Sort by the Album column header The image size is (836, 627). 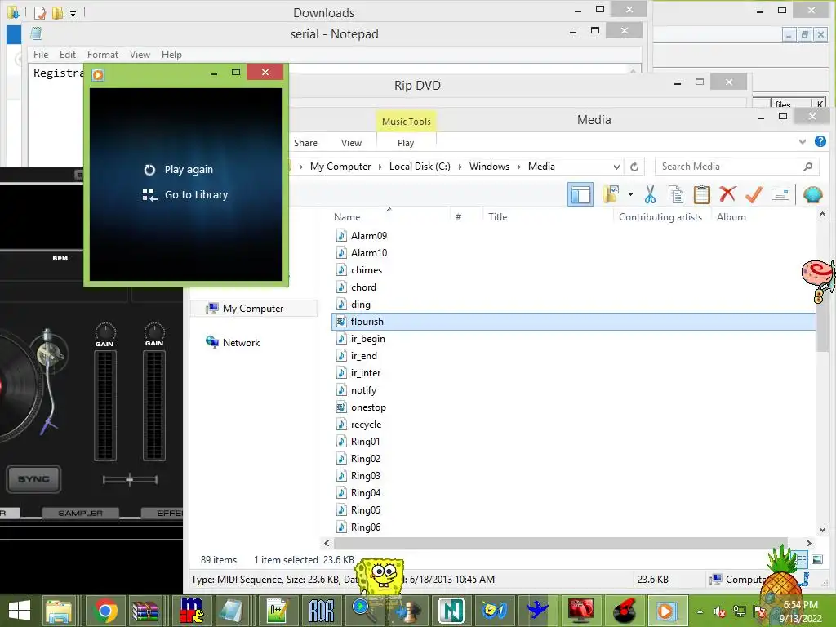pyautogui.click(x=731, y=216)
